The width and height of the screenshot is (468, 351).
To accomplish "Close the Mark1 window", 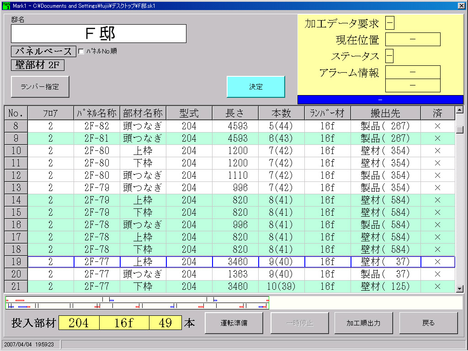I will [461, 5].
